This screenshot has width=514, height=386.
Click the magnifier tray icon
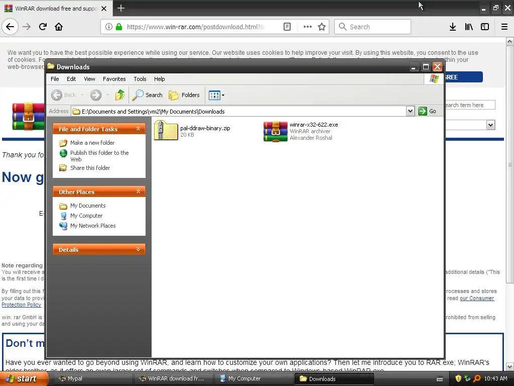(477, 378)
